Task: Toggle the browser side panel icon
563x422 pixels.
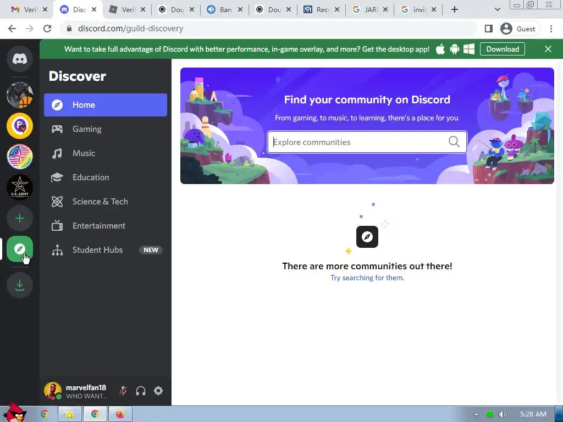Action: pyautogui.click(x=488, y=29)
